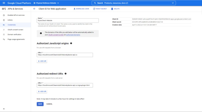Add URI under Authorized redirect URIs
This screenshot has width=202, height=112.
coord(42,91)
